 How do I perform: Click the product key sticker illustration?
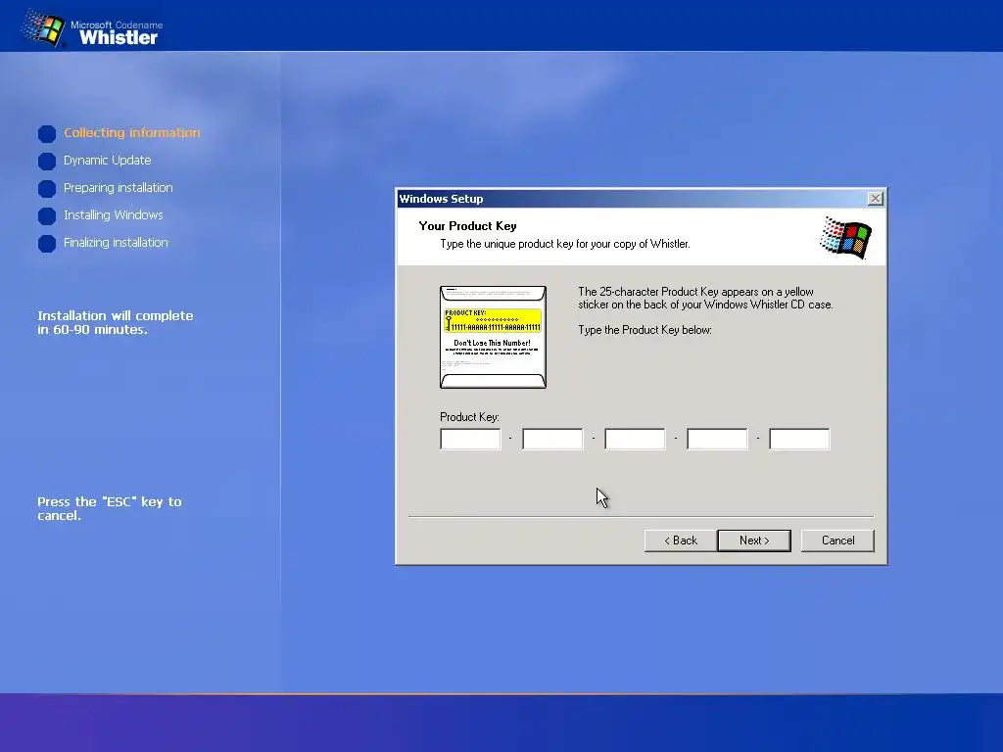tap(494, 337)
